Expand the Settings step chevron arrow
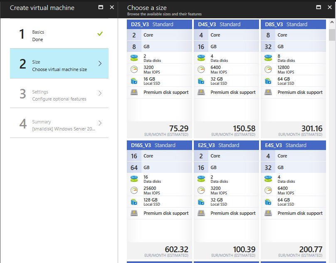The height and width of the screenshot is (263, 336). [x=100, y=93]
